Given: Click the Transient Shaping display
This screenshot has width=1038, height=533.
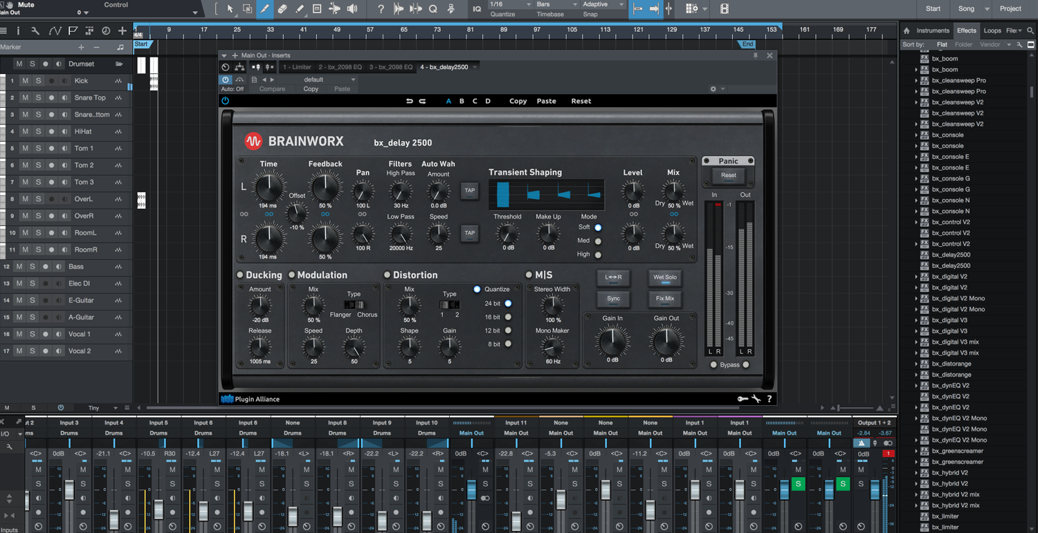Looking at the screenshot, I should [547, 194].
